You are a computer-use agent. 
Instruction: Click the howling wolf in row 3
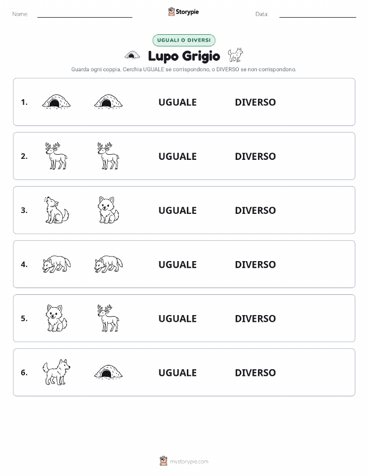click(x=56, y=210)
